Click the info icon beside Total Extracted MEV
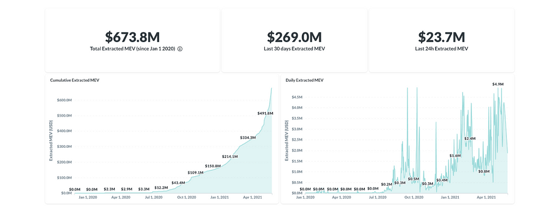This screenshot has height=213, width=560. point(180,49)
